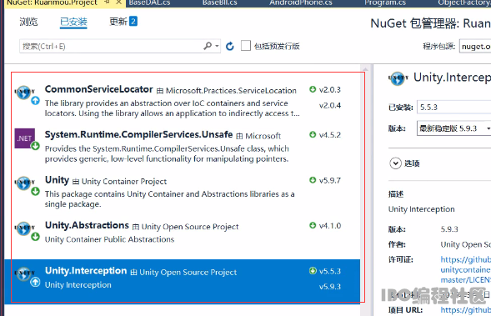Click the package search input field
Viewport: 491px width, 316px height.
(x=111, y=47)
